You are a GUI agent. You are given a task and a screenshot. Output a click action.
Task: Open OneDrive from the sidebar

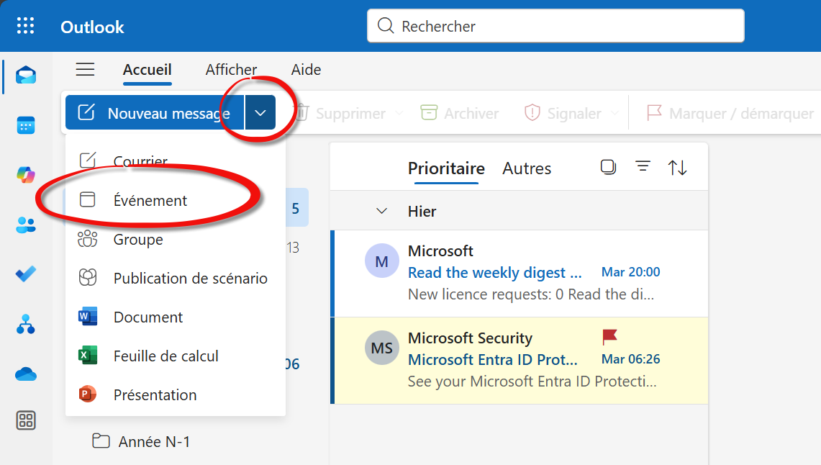[26, 374]
